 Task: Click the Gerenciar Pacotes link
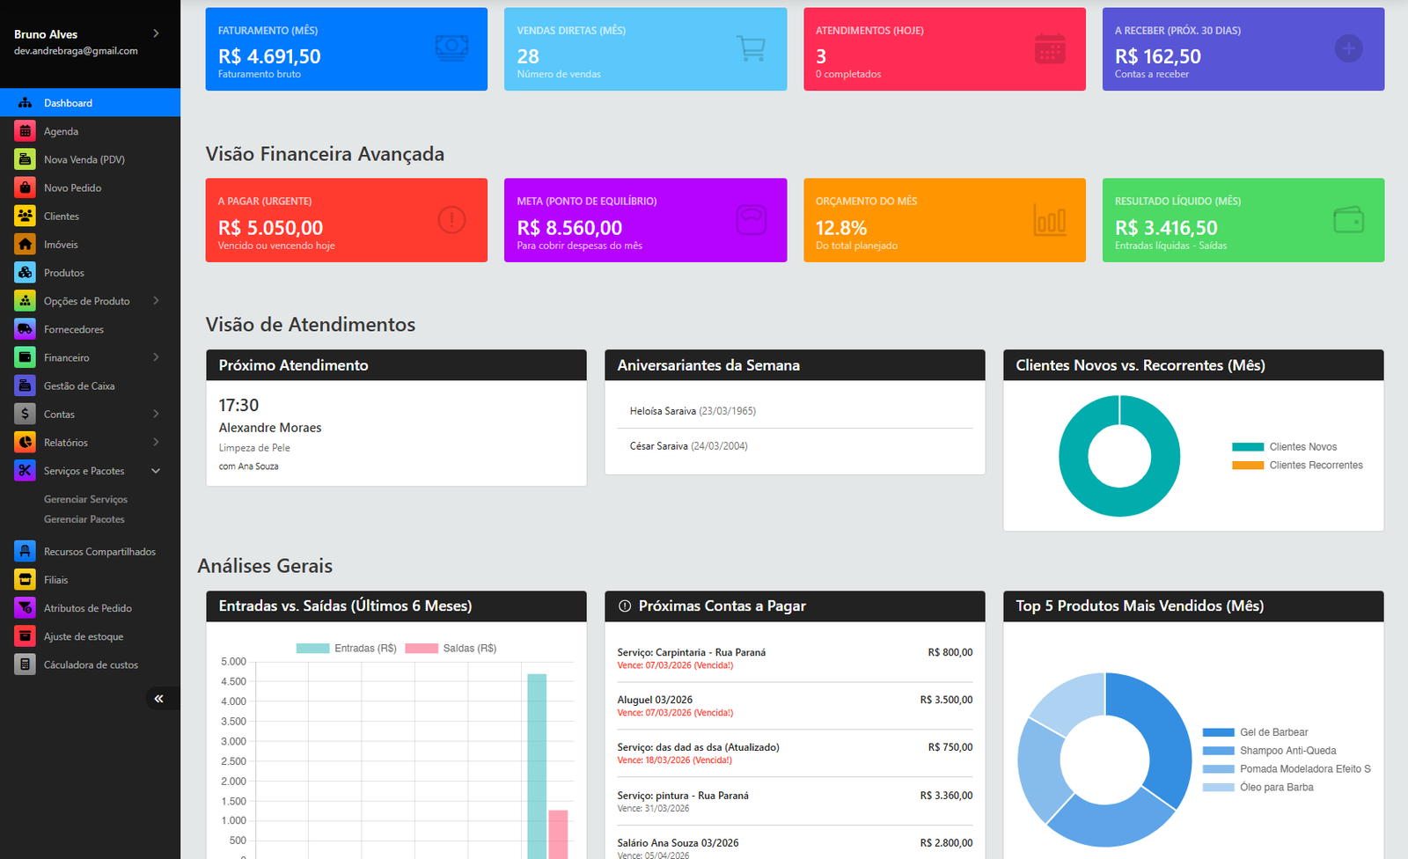84,518
